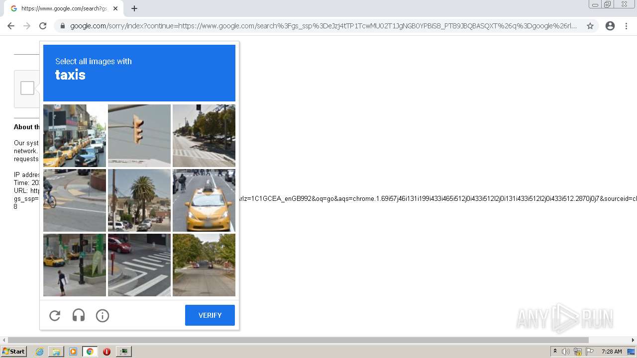Open a new browser tab
Screen dimensions: 637x358
[x=134, y=8]
